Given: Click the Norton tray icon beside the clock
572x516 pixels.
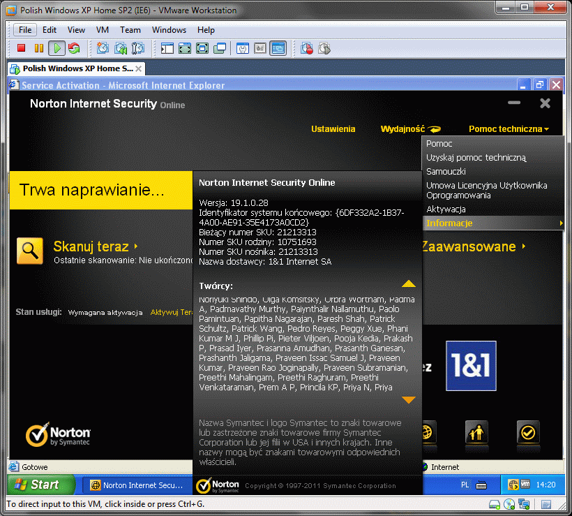Looking at the screenshot, I should pos(513,485).
